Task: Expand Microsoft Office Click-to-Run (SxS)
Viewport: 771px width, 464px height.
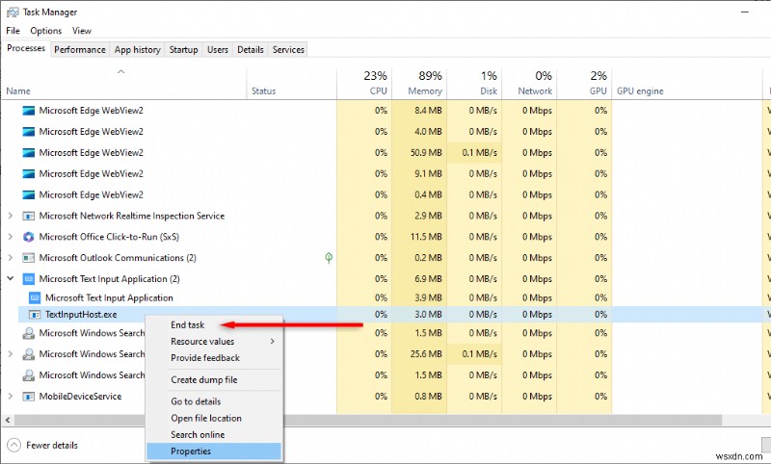Action: click(x=11, y=237)
